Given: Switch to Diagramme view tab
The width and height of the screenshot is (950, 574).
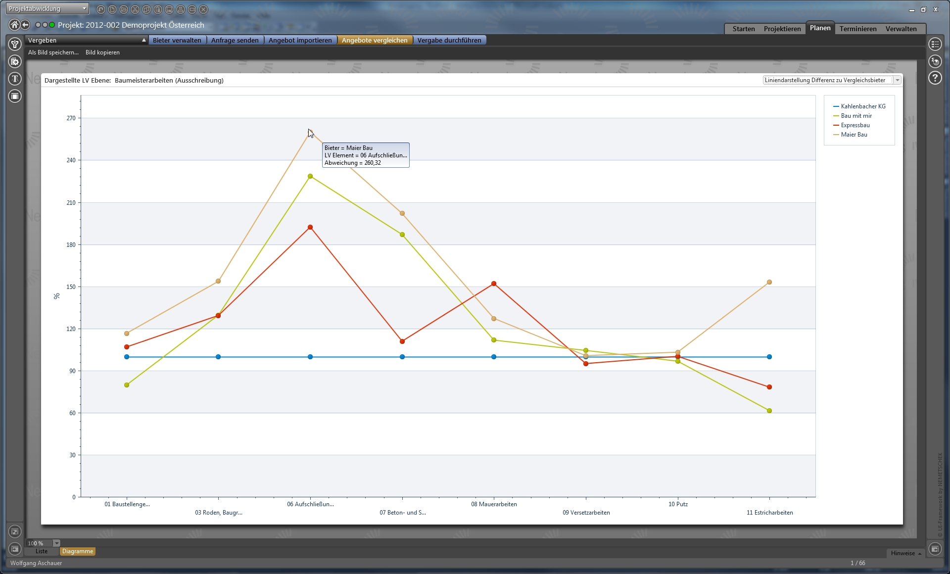Looking at the screenshot, I should pos(78,551).
